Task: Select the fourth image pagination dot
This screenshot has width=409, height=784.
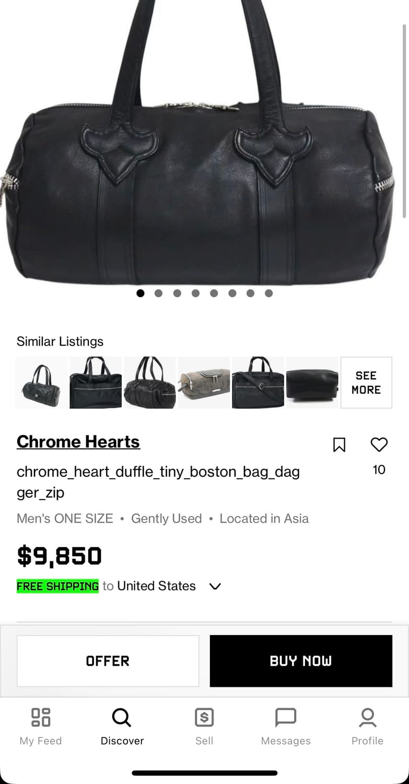Action: coord(195,293)
